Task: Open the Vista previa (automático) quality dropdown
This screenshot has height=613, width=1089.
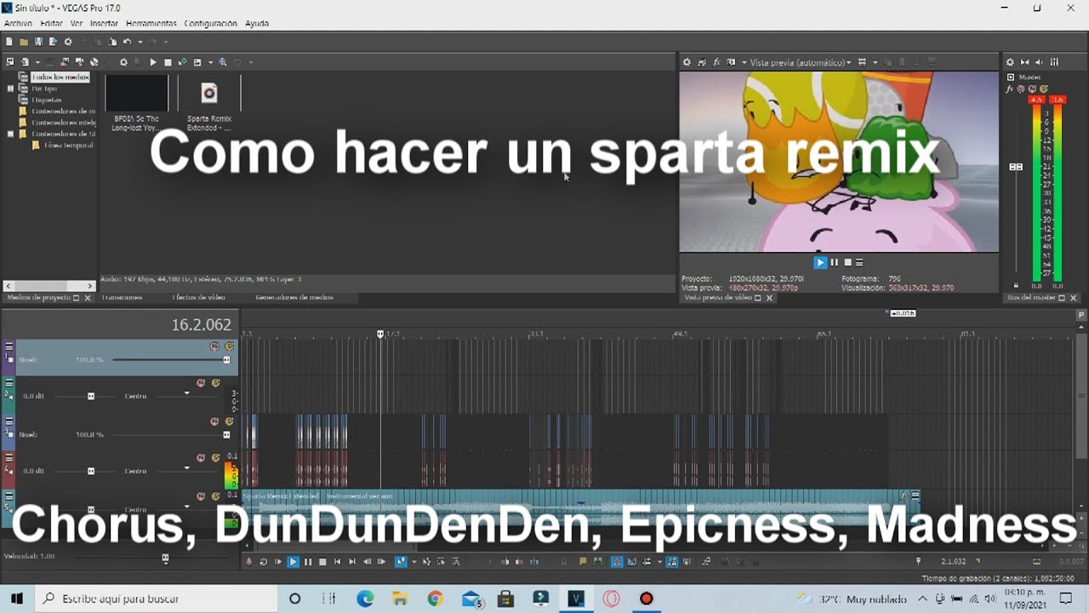Action: coord(800,62)
